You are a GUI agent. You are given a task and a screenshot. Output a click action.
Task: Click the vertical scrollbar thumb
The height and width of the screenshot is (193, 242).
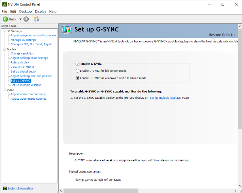(x=240, y=78)
